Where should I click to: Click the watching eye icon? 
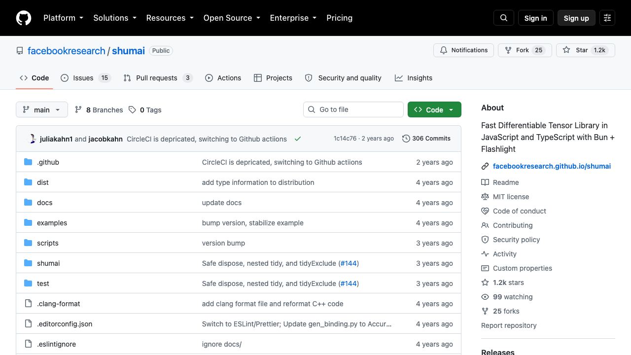coord(485,297)
